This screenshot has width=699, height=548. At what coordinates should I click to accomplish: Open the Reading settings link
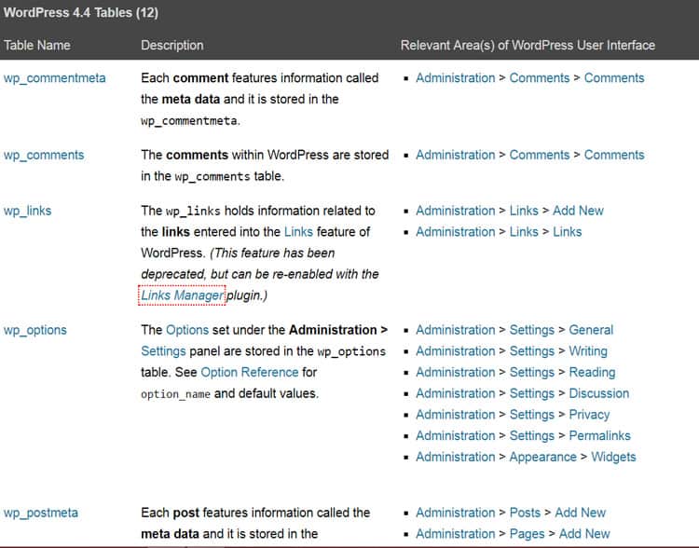592,372
